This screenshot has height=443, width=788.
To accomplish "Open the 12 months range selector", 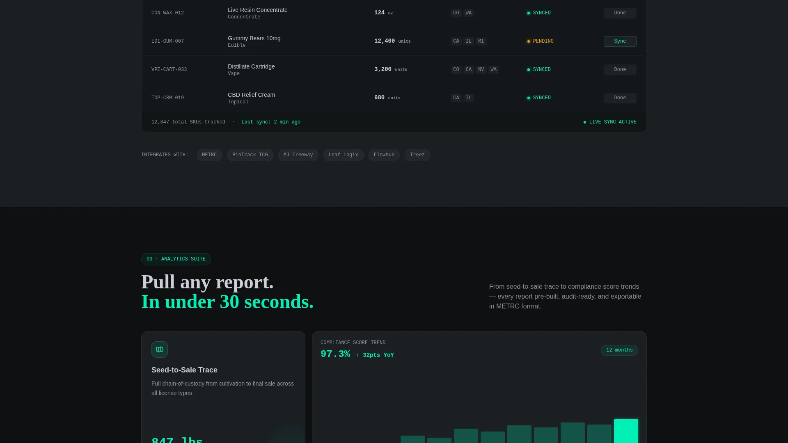I will click(x=619, y=350).
